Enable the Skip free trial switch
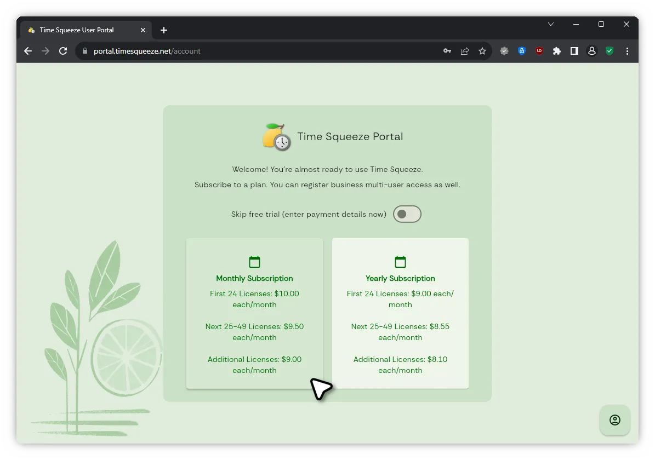 coord(407,214)
